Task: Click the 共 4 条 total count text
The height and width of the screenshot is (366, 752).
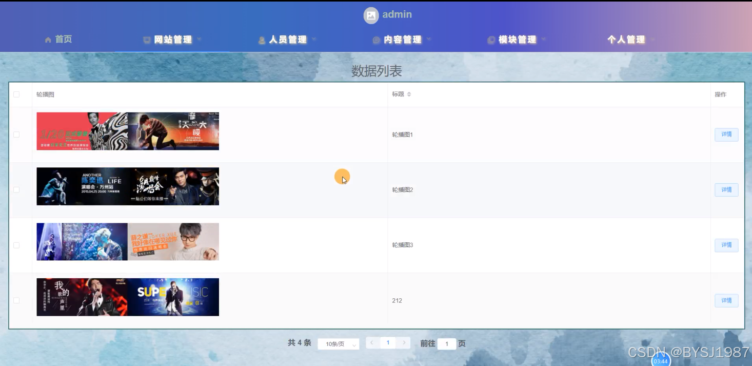Action: tap(300, 343)
